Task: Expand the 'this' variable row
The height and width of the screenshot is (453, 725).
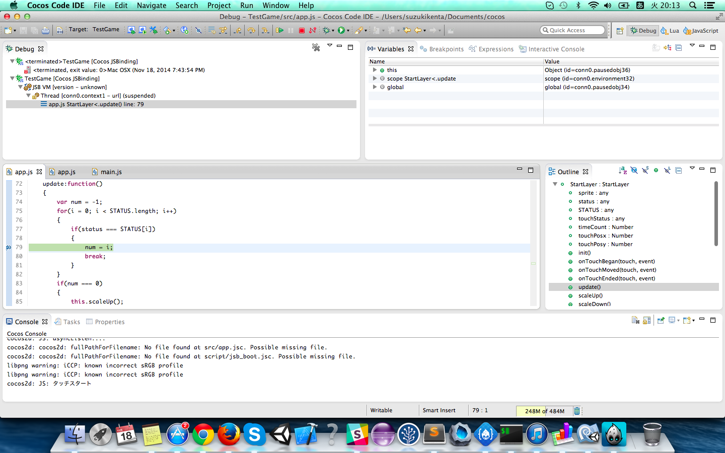Action: tap(375, 70)
